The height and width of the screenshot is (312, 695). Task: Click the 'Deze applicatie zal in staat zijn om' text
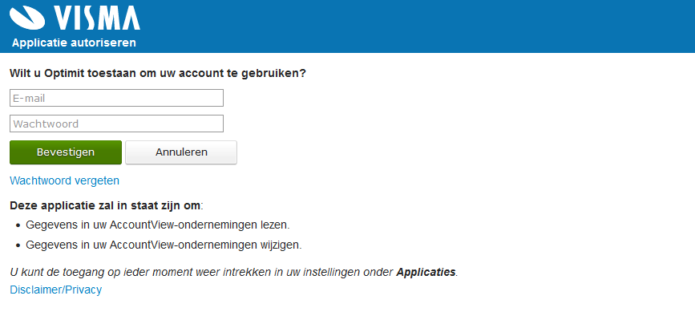107,205
